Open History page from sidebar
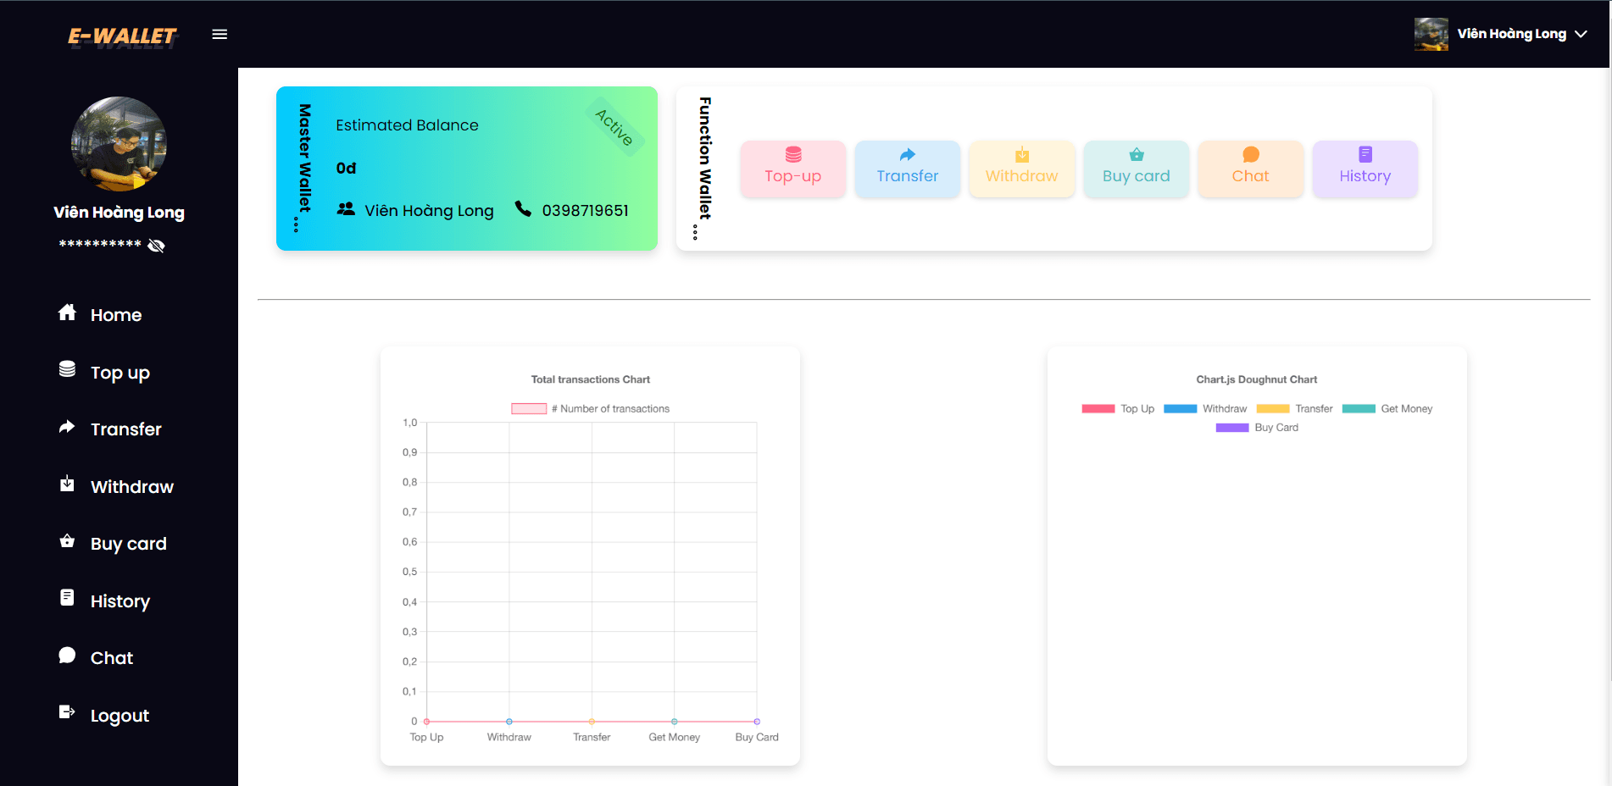The width and height of the screenshot is (1612, 786). 120,601
